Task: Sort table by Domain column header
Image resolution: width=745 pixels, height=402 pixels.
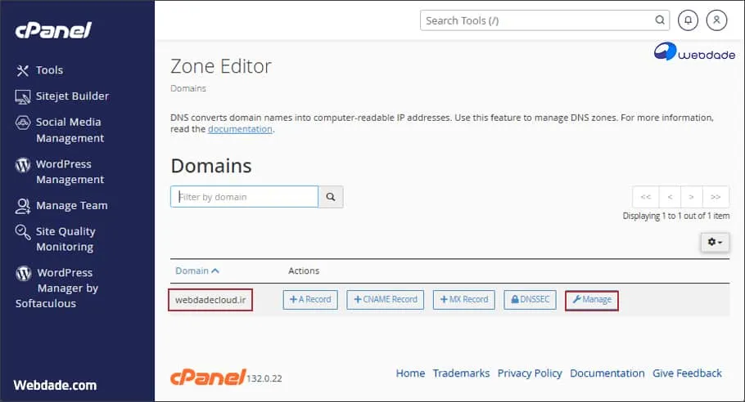Action: pyautogui.click(x=196, y=270)
